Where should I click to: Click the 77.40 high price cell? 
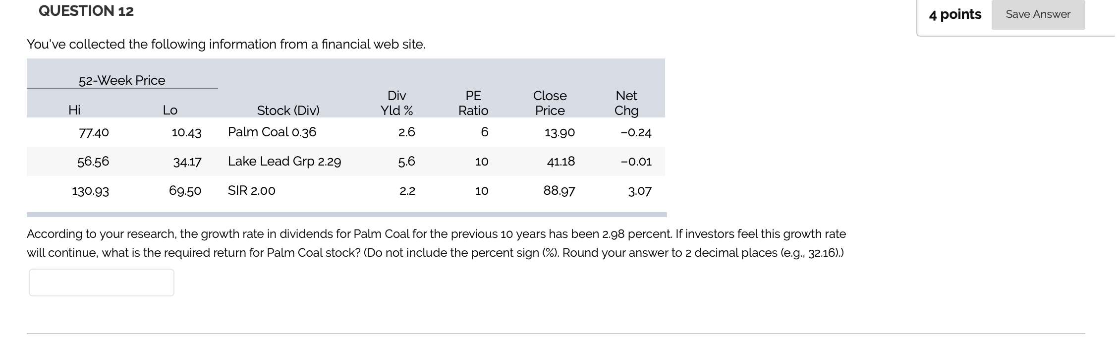[94, 132]
